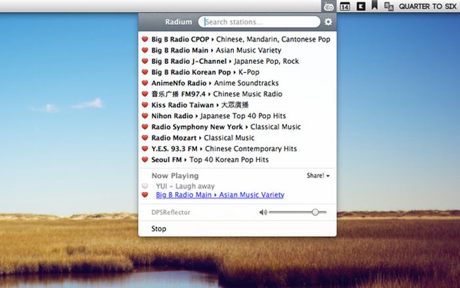Favorite the song YUI - Laugh away
This screenshot has width=460, height=288.
(145, 186)
